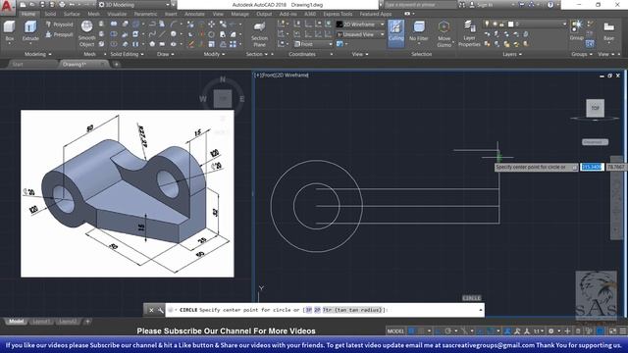Toggle the layer freeze sun icon
Viewport: 628px width, 353px height.
pos(495,25)
